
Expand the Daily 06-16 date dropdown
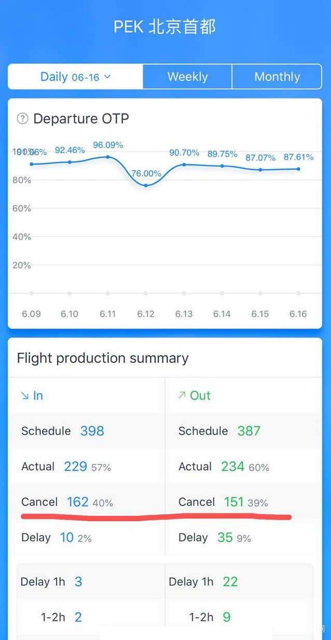coord(76,77)
